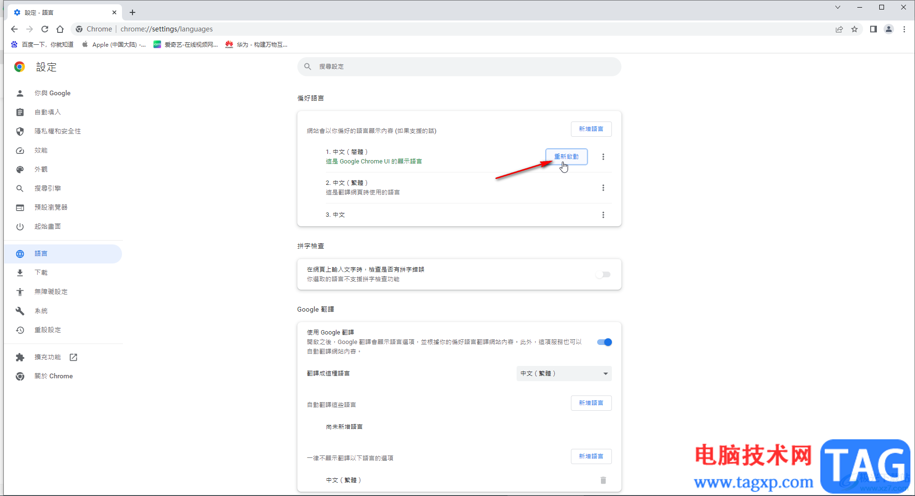
Task: Open 华为 bookmark
Action: (256, 45)
